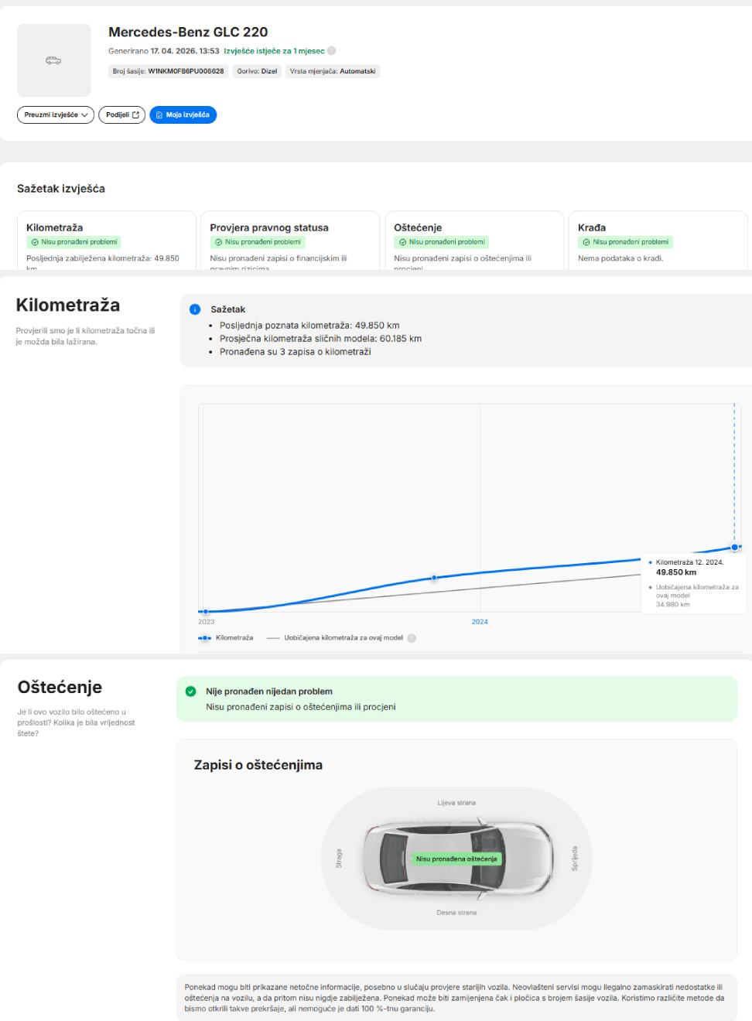Open the Krađa summary card
Image resolution: width=752 pixels, height=1021 pixels.
[x=658, y=240]
